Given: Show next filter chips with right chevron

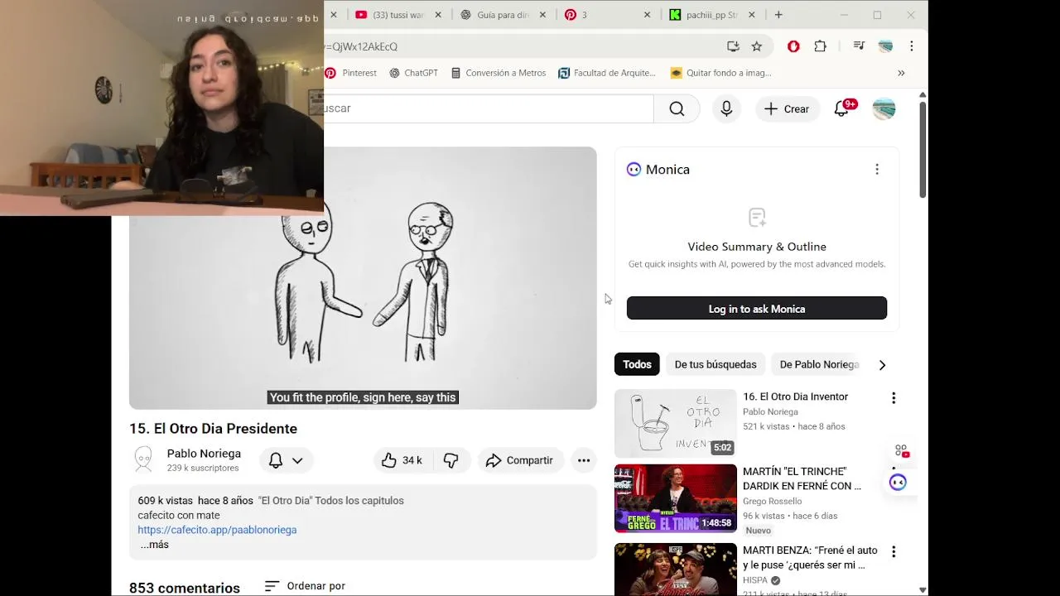Looking at the screenshot, I should tap(882, 364).
